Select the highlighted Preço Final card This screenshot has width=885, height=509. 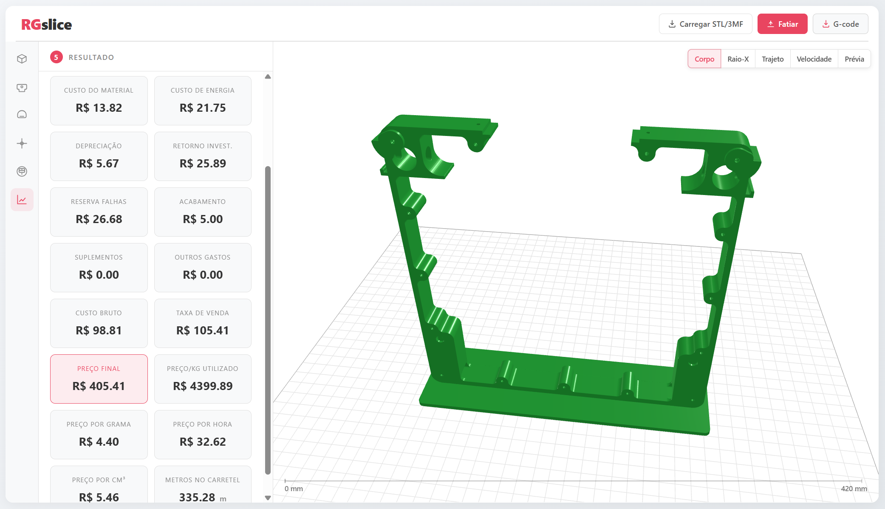tap(99, 379)
